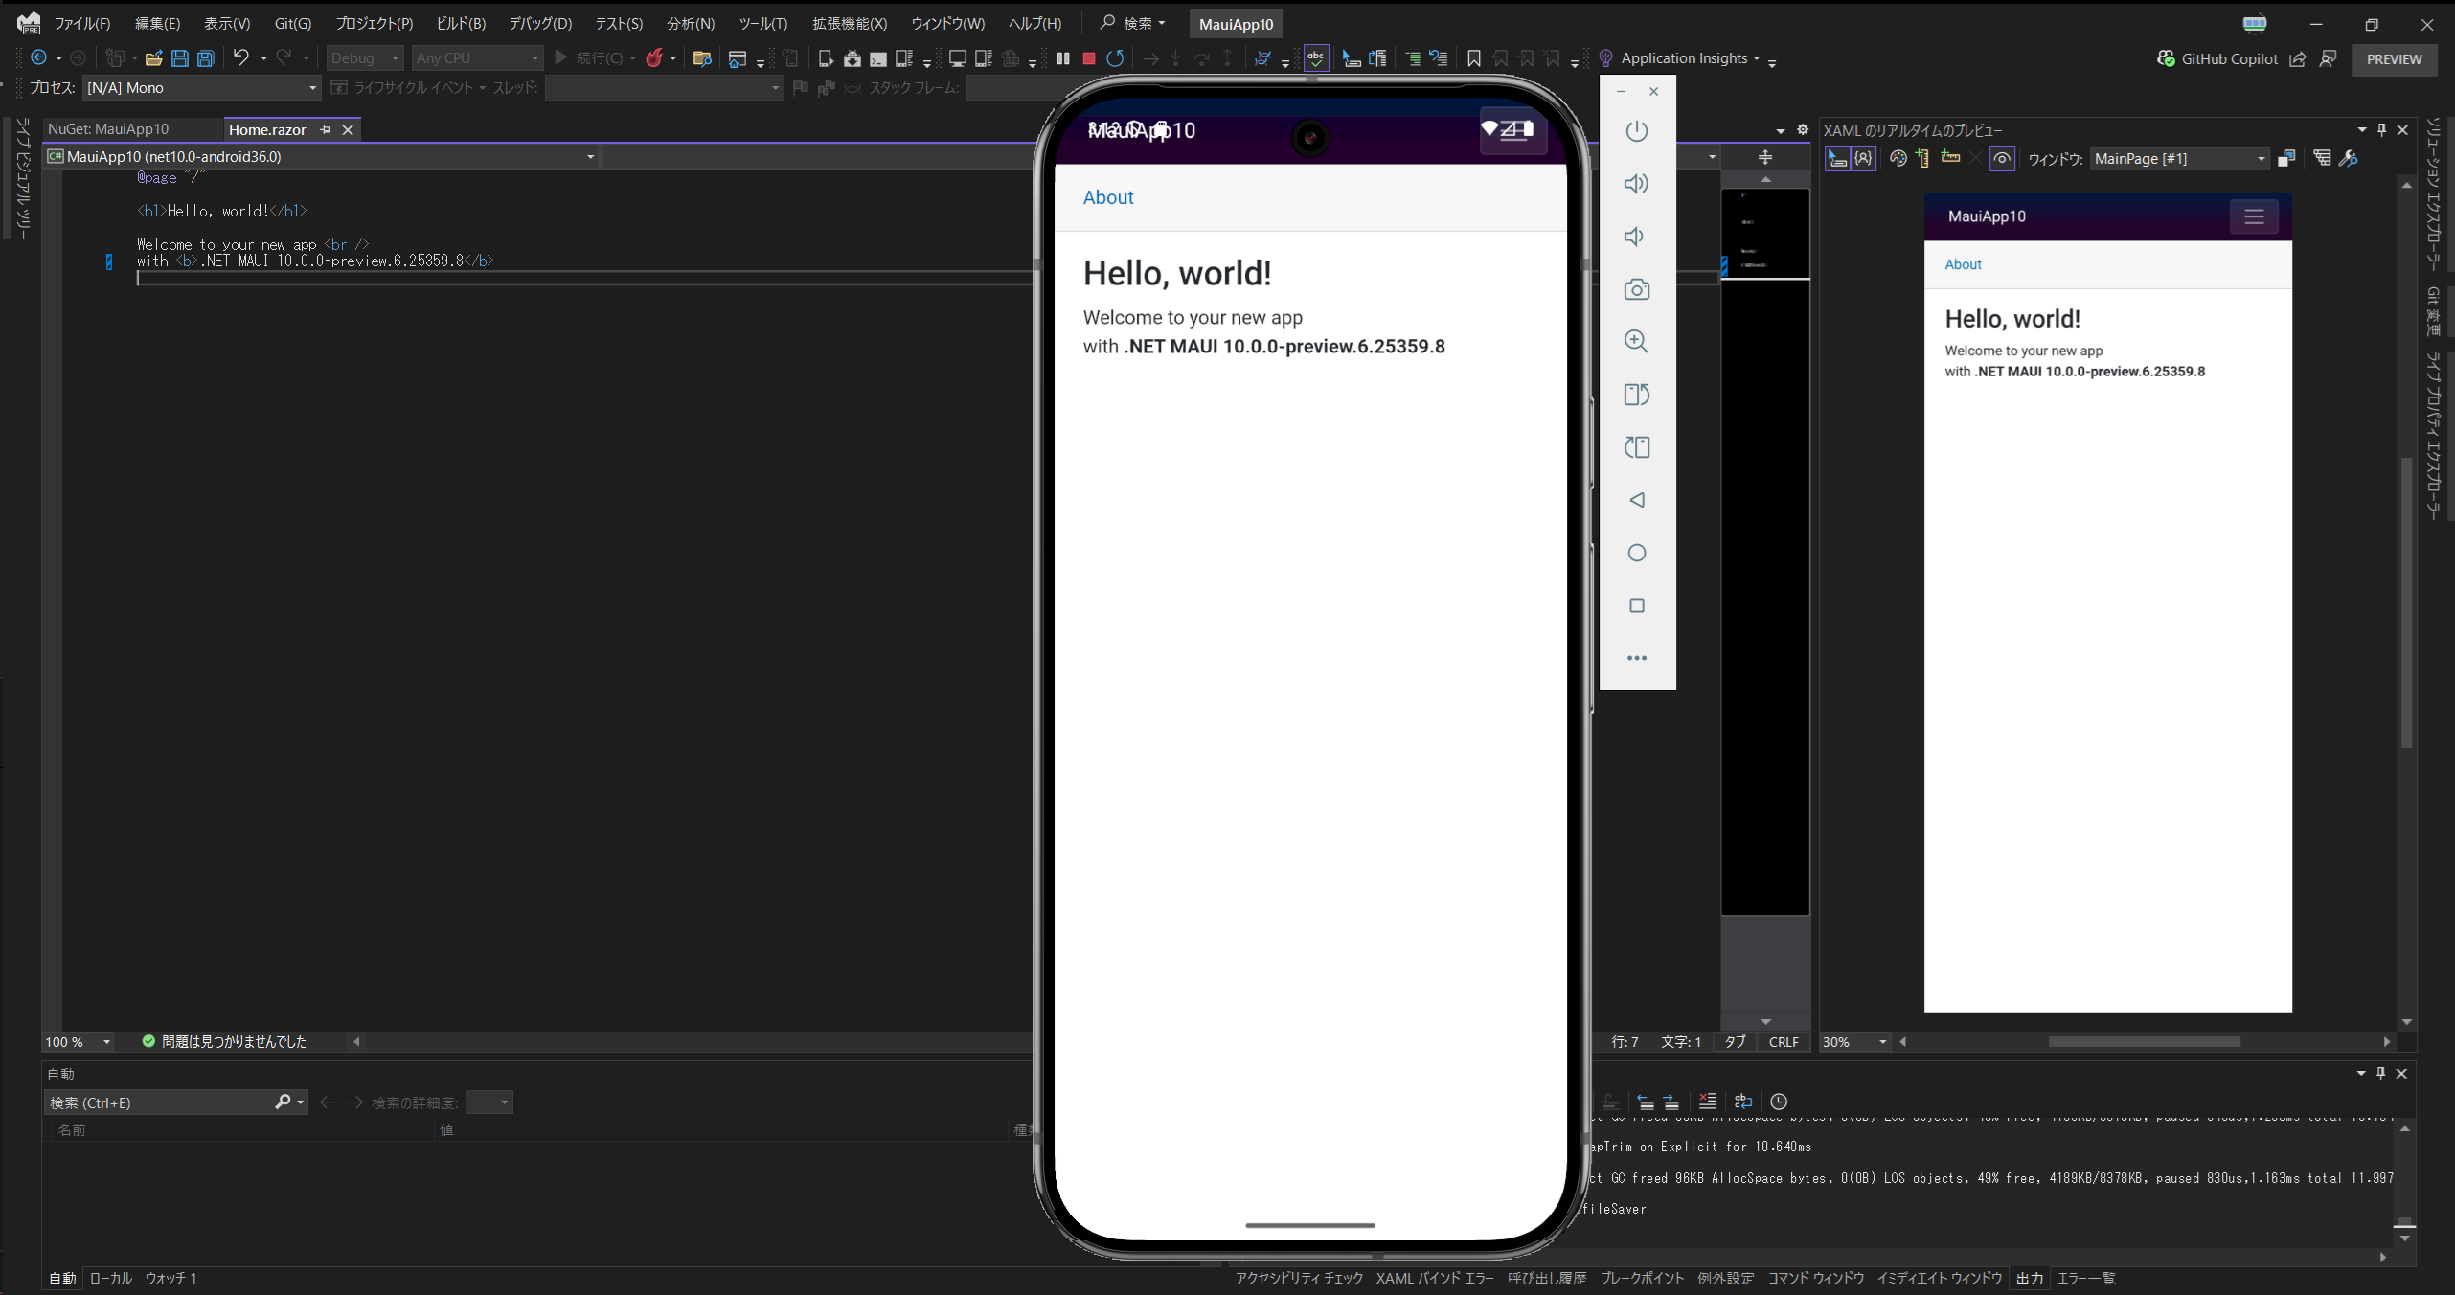Viewport: 2455px width, 1295px height.
Task: Click the About link in the emulator
Action: click(1108, 197)
